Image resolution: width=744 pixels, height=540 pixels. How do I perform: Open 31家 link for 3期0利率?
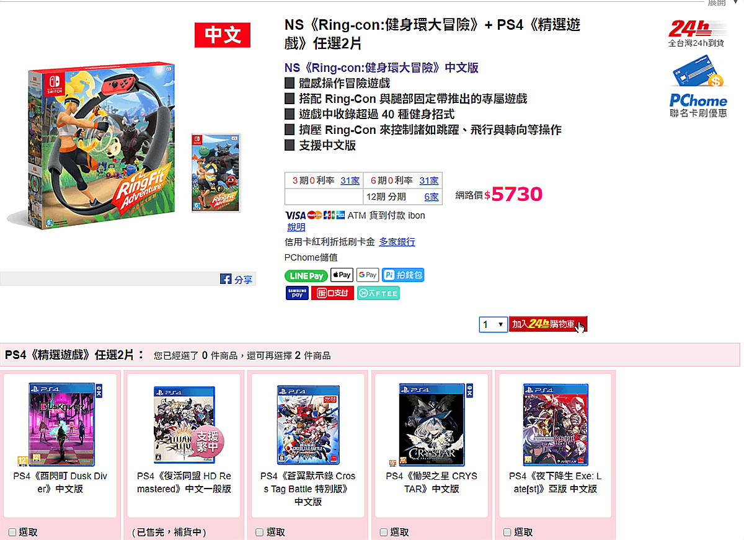click(x=350, y=180)
